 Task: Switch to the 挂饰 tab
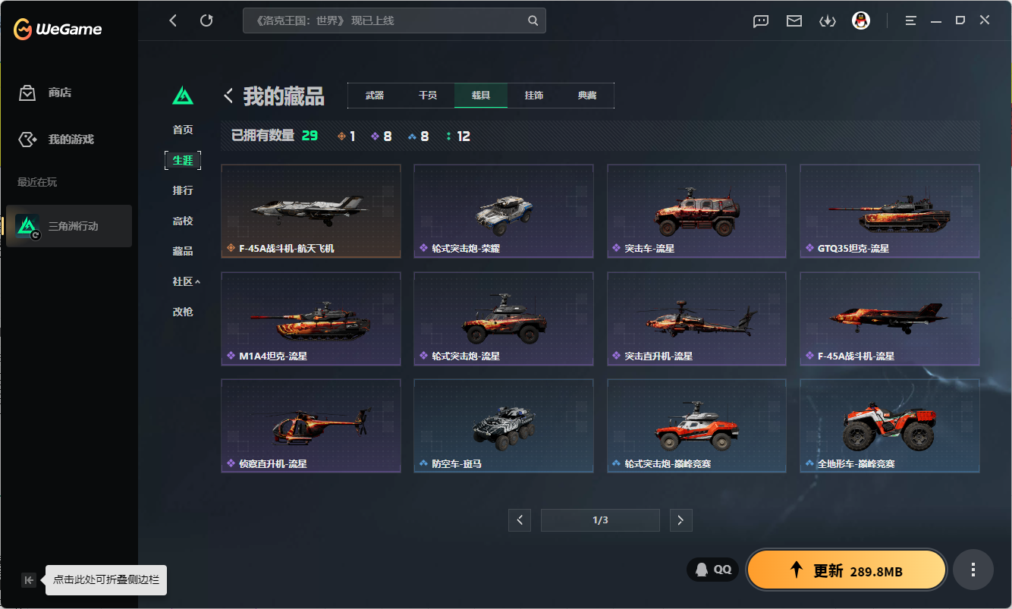tap(534, 96)
